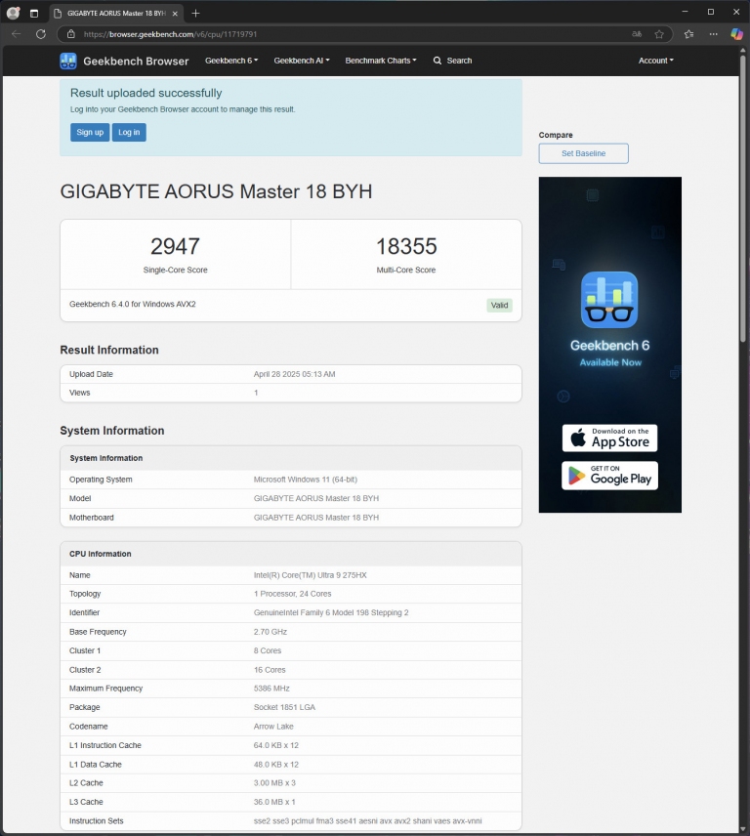The image size is (750, 836).
Task: Click the '2.70 GHz' base frequency value
Action: click(x=271, y=632)
